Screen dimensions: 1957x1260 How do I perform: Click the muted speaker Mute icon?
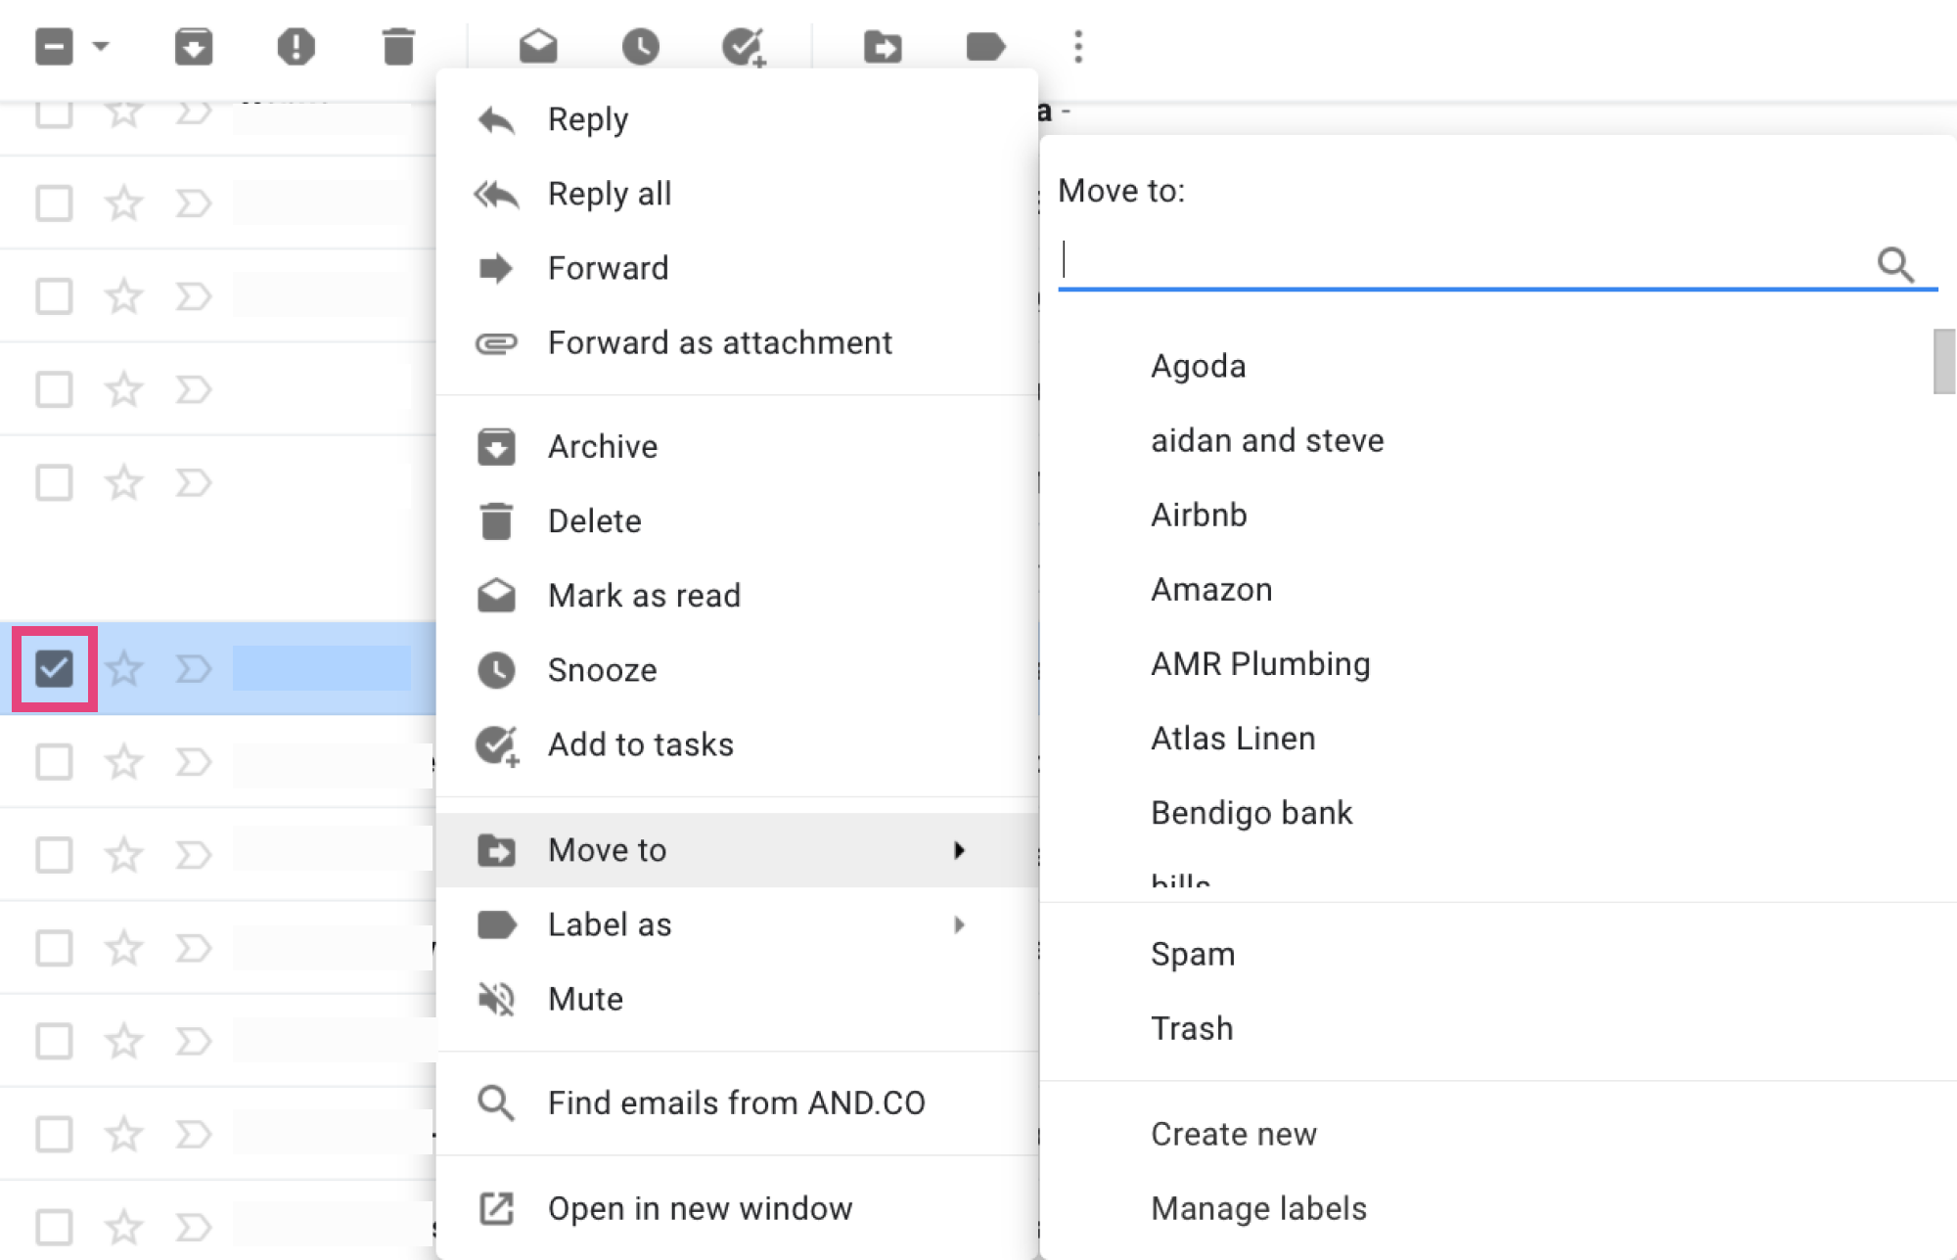(496, 999)
